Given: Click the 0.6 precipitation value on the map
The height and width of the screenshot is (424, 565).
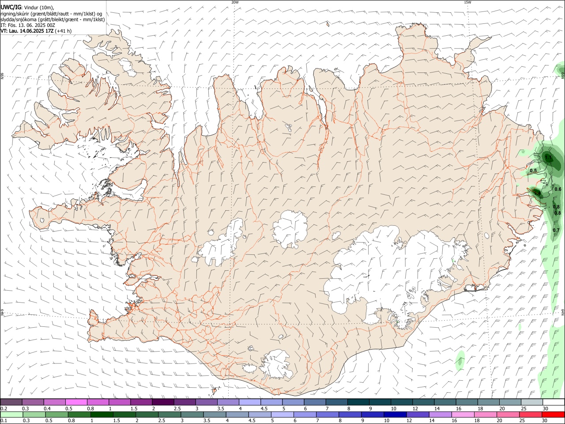Looking at the screenshot, I should tap(558, 189).
